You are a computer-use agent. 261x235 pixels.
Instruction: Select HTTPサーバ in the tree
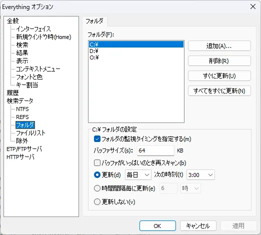[20, 157]
